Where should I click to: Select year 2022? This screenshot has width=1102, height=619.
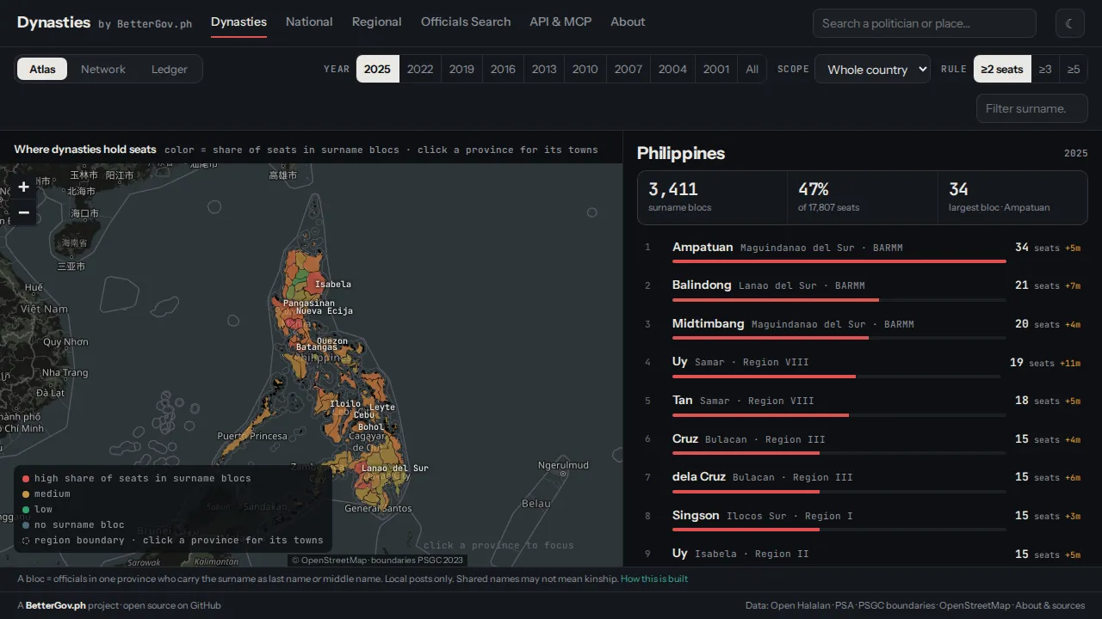(420, 69)
